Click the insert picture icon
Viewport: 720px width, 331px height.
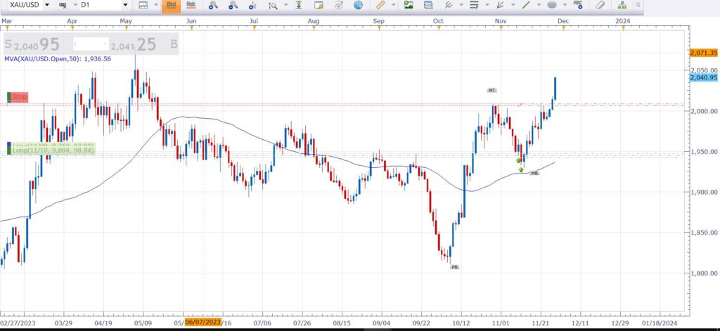(x=409, y=5)
